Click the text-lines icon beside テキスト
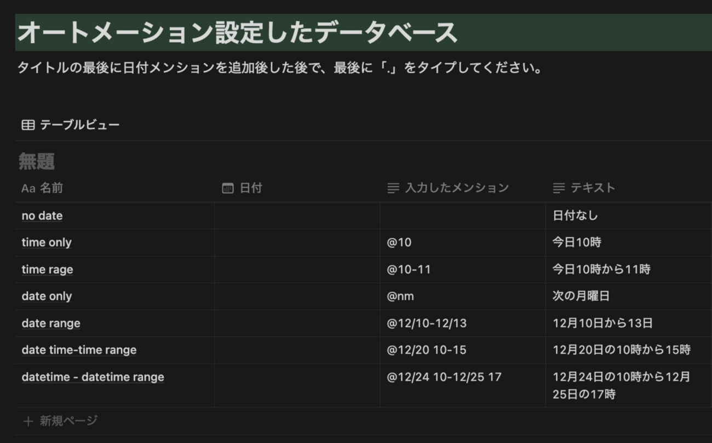 point(559,188)
